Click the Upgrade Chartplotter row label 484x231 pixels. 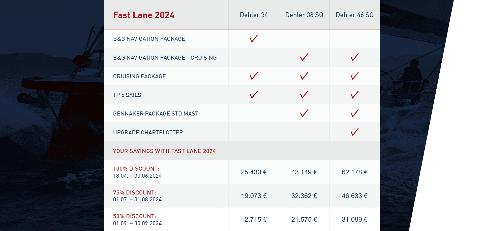pos(148,132)
